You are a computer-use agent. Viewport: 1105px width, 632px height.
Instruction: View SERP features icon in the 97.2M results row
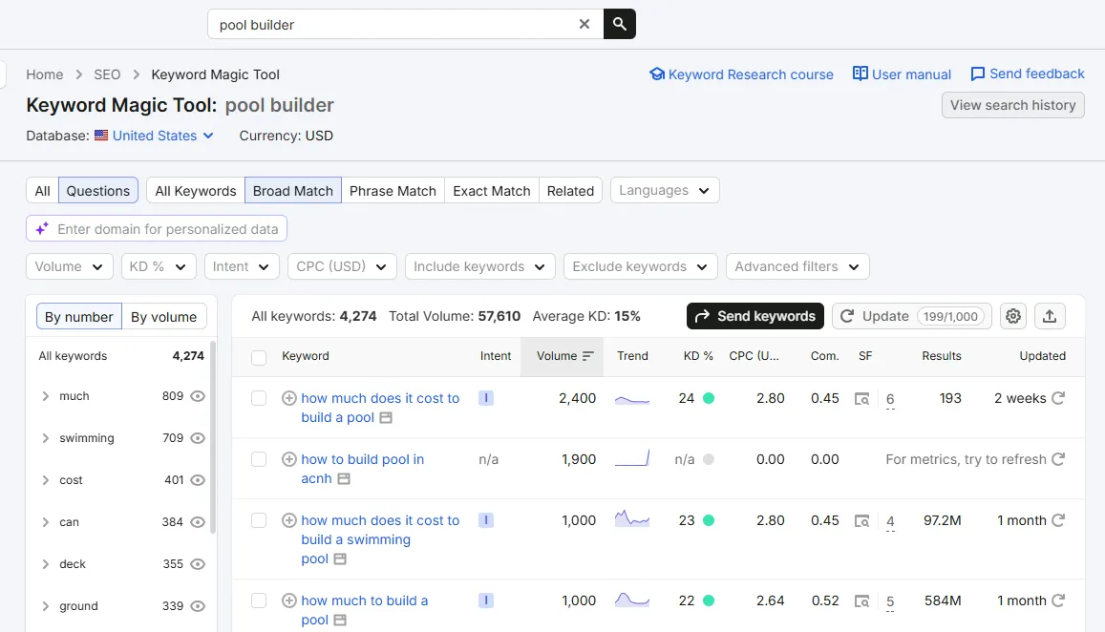point(861,521)
